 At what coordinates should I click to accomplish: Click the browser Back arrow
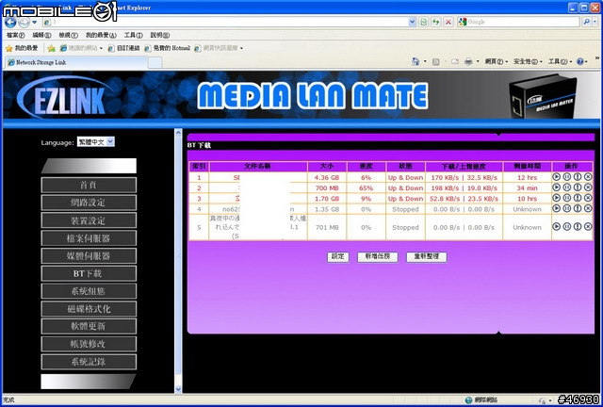coord(10,23)
